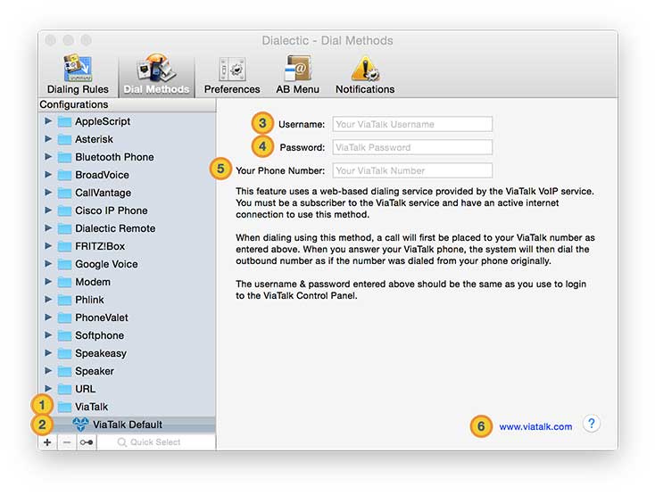Open the Notifications toolbar icon

(365, 69)
